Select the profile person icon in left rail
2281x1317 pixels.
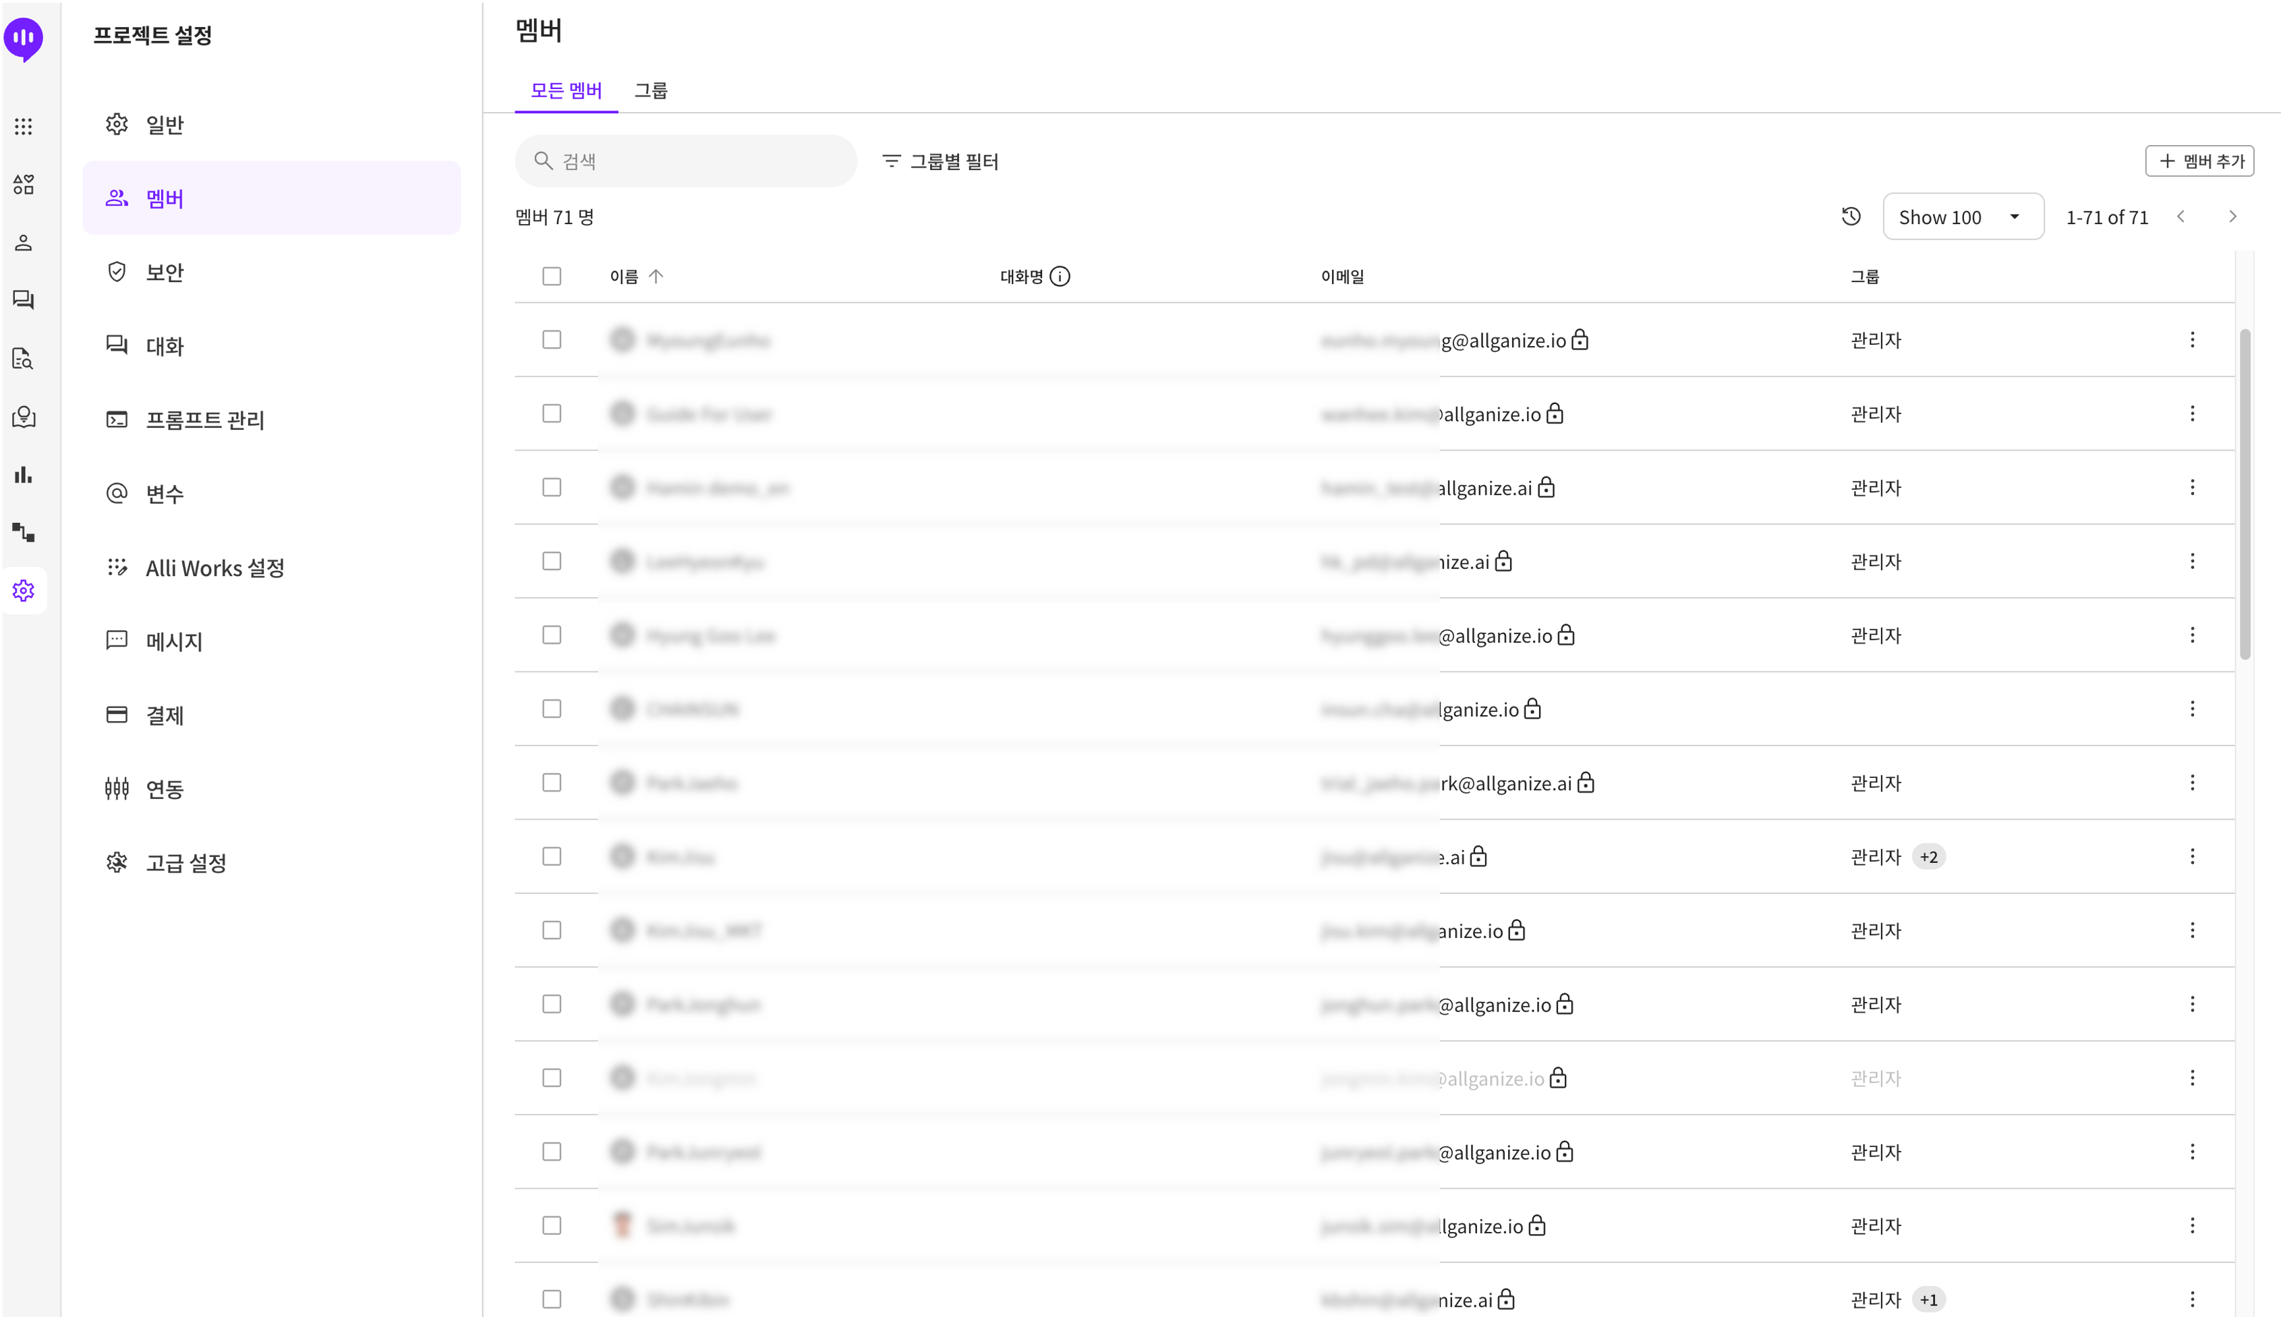(23, 242)
